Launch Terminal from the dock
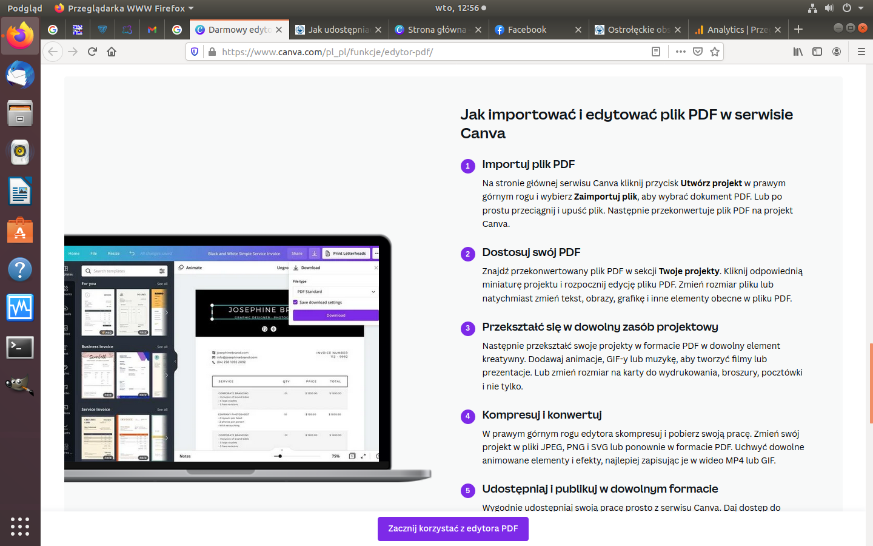Viewport: 873px width, 546px height. [x=20, y=347]
